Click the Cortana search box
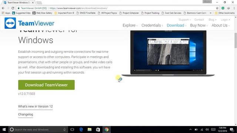This screenshot has width=237, height=133. tap(38, 130)
